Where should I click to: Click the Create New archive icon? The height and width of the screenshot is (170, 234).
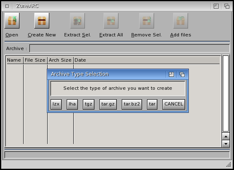tap(42, 21)
